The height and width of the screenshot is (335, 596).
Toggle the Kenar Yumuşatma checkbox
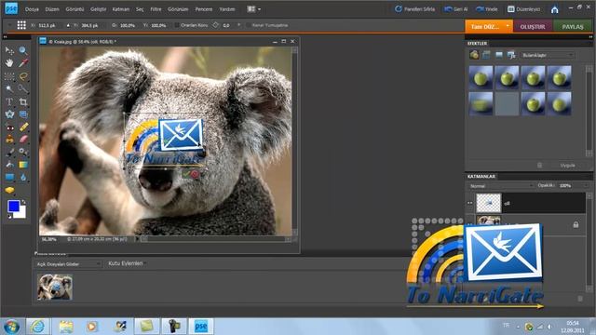point(249,25)
